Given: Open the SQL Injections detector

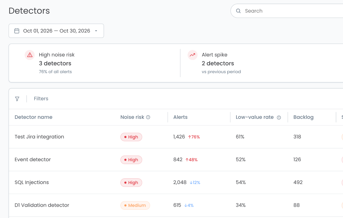Looking at the screenshot, I should 32,182.
